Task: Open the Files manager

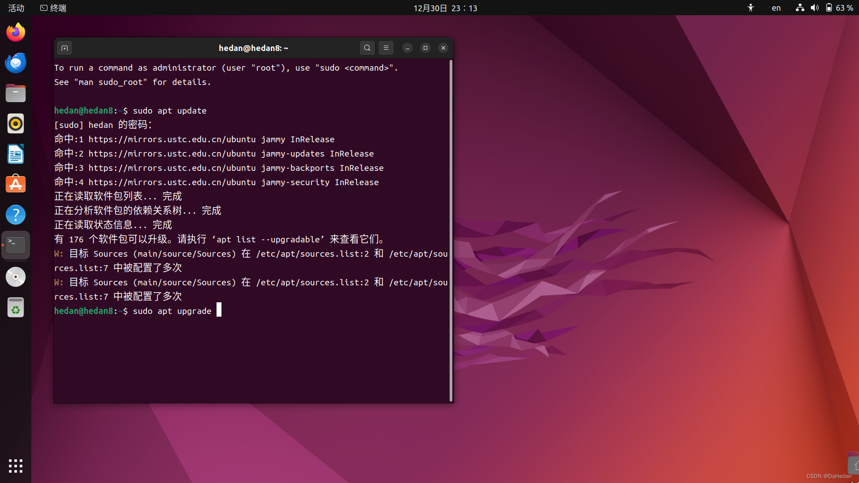Action: point(16,93)
